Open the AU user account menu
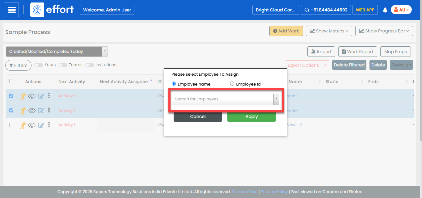This screenshot has height=198, width=422. click(x=401, y=10)
